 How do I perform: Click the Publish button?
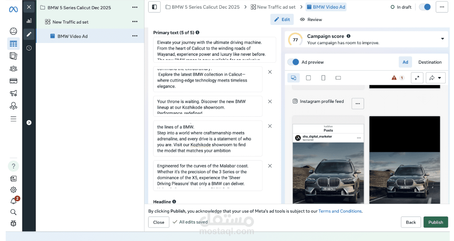point(435,222)
